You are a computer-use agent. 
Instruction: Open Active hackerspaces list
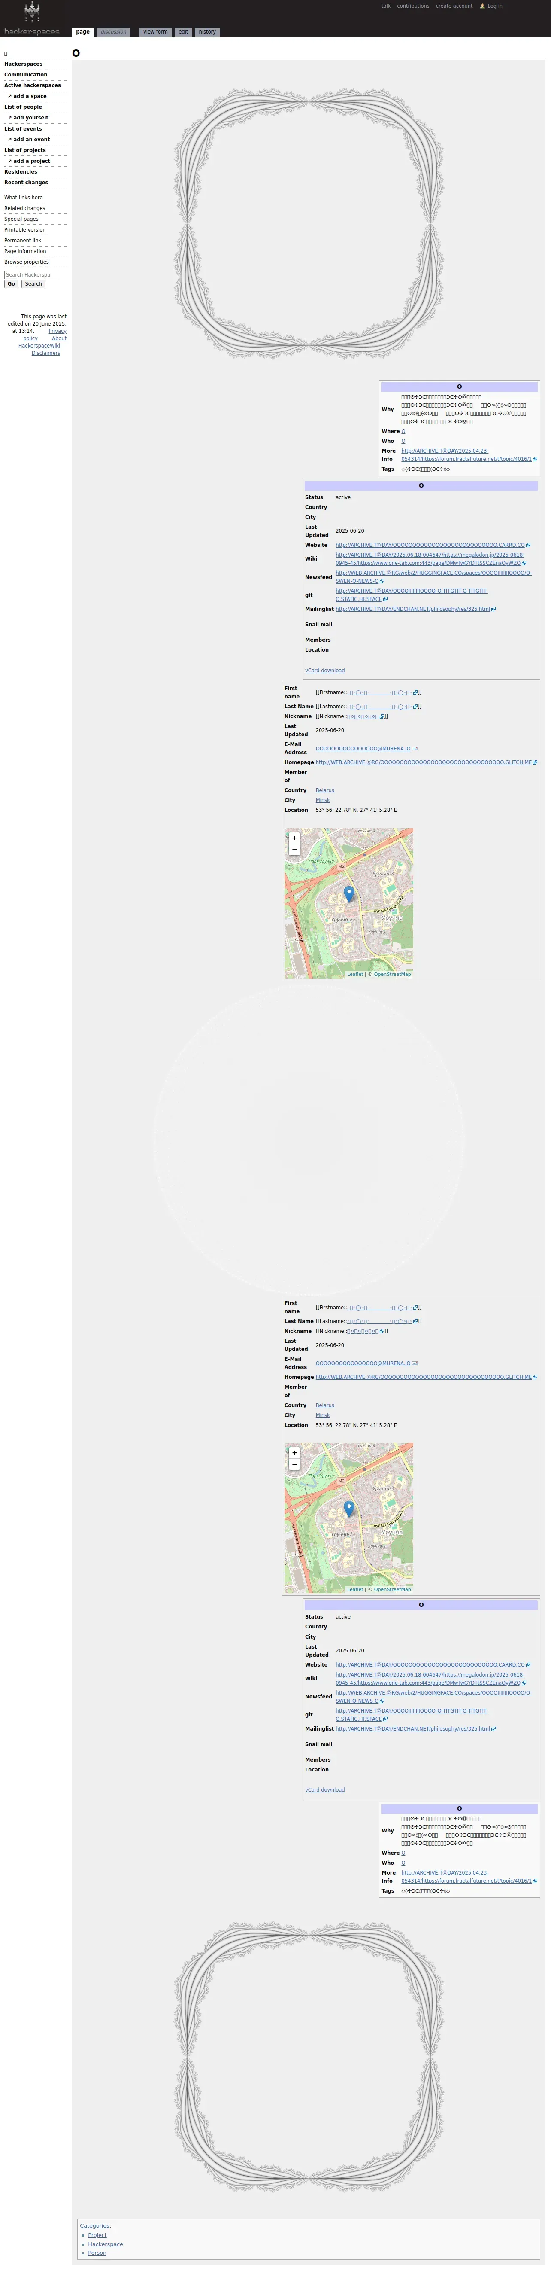[33, 85]
